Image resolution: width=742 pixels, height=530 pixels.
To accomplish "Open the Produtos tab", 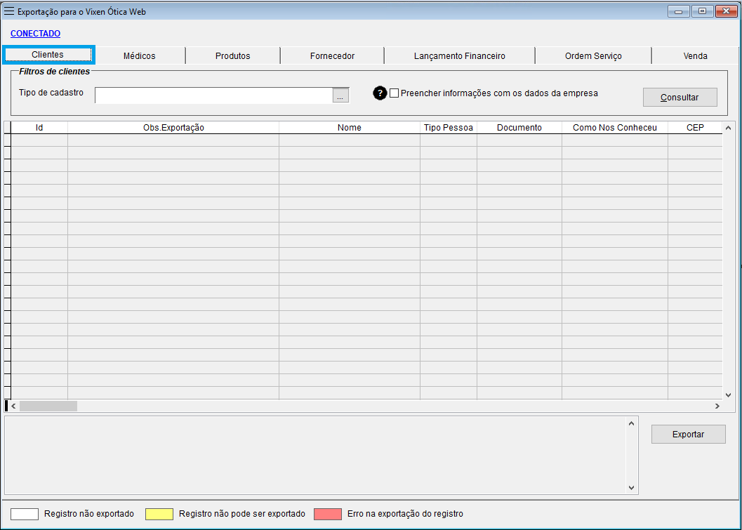I will coord(232,56).
